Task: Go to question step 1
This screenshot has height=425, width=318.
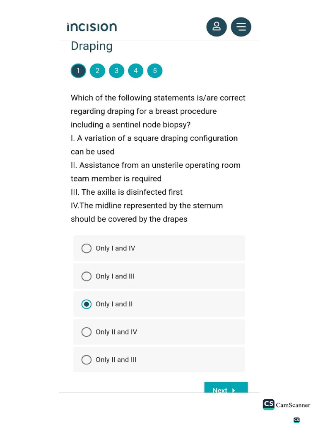Action: [78, 71]
